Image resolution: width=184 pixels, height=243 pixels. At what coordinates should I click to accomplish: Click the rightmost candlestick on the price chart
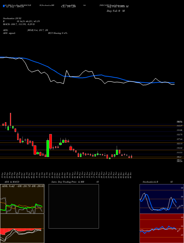pyautogui.click(x=131, y=157)
